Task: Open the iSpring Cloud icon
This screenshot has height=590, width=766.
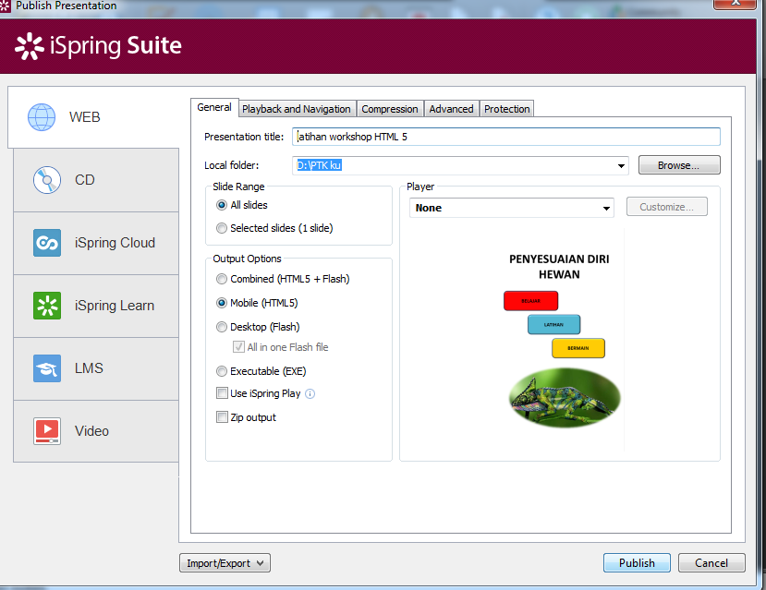Action: click(47, 243)
